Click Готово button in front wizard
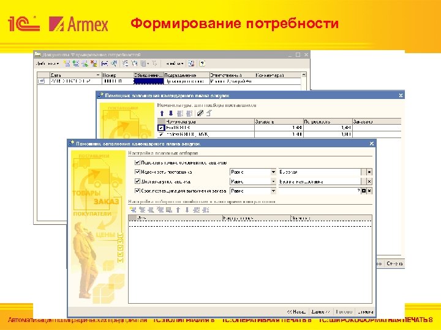Image resolution: width=441 pixels, height=330 pixels. 344,312
